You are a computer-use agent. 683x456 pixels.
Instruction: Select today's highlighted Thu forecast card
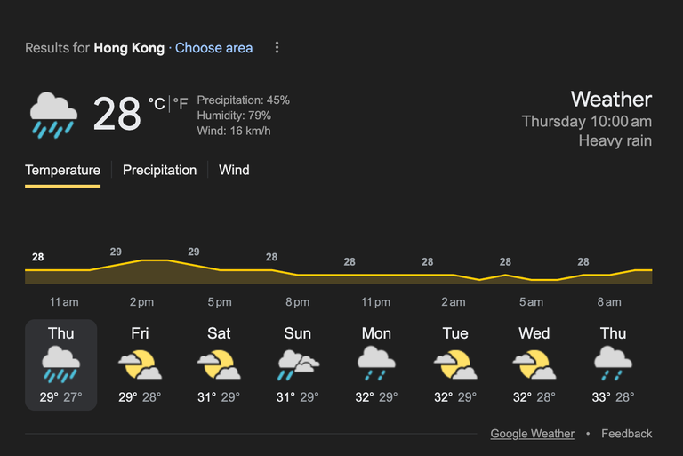tap(61, 365)
